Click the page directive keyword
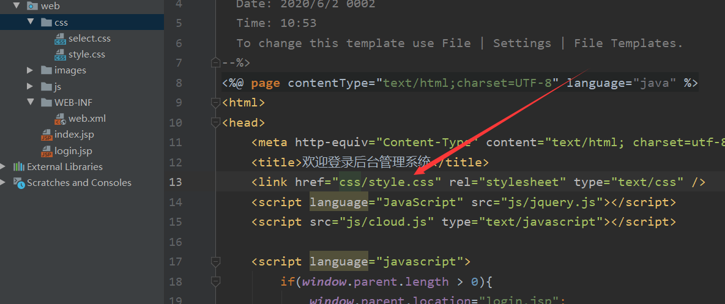 click(x=266, y=83)
